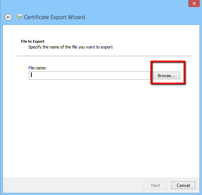
Task: Open the Browse... file picker
Action: pyautogui.click(x=167, y=76)
